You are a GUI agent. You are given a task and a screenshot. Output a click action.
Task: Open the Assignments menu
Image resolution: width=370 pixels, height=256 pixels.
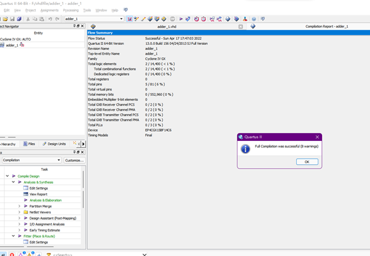click(49, 10)
